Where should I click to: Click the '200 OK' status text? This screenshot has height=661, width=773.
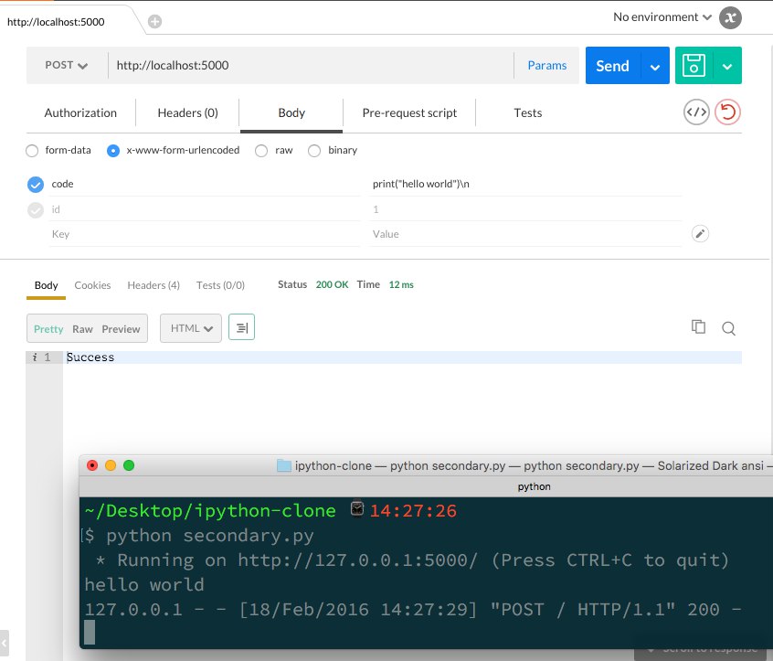[332, 284]
